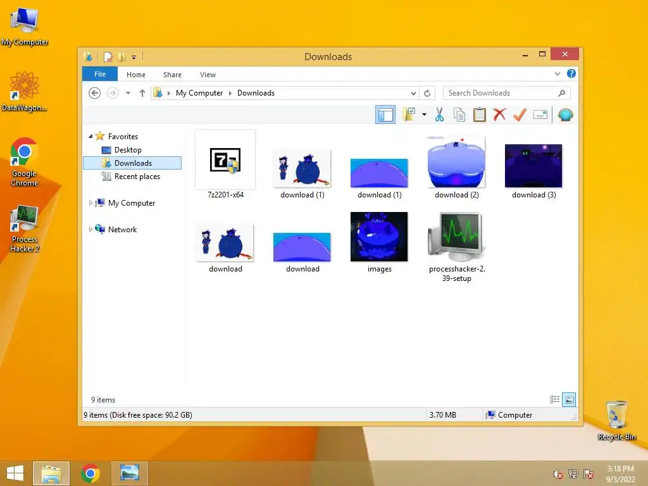Click the Back arrow button

(x=95, y=93)
